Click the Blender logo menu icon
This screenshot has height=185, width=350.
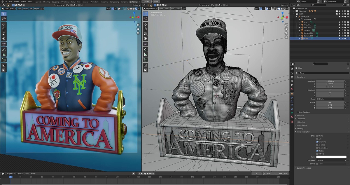coord(2,1)
